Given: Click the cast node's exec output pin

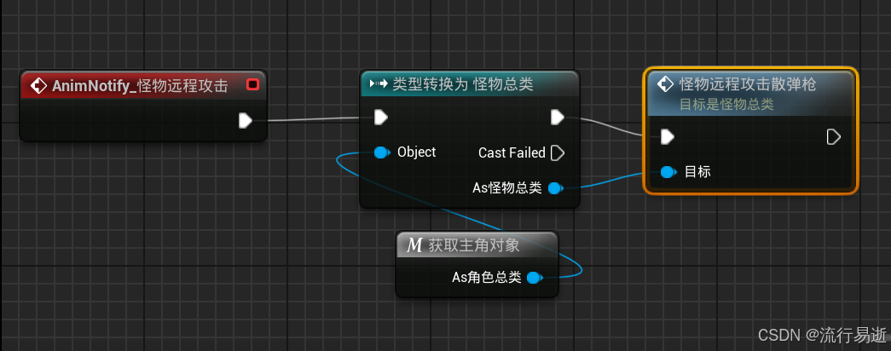Looking at the screenshot, I should point(558,118).
